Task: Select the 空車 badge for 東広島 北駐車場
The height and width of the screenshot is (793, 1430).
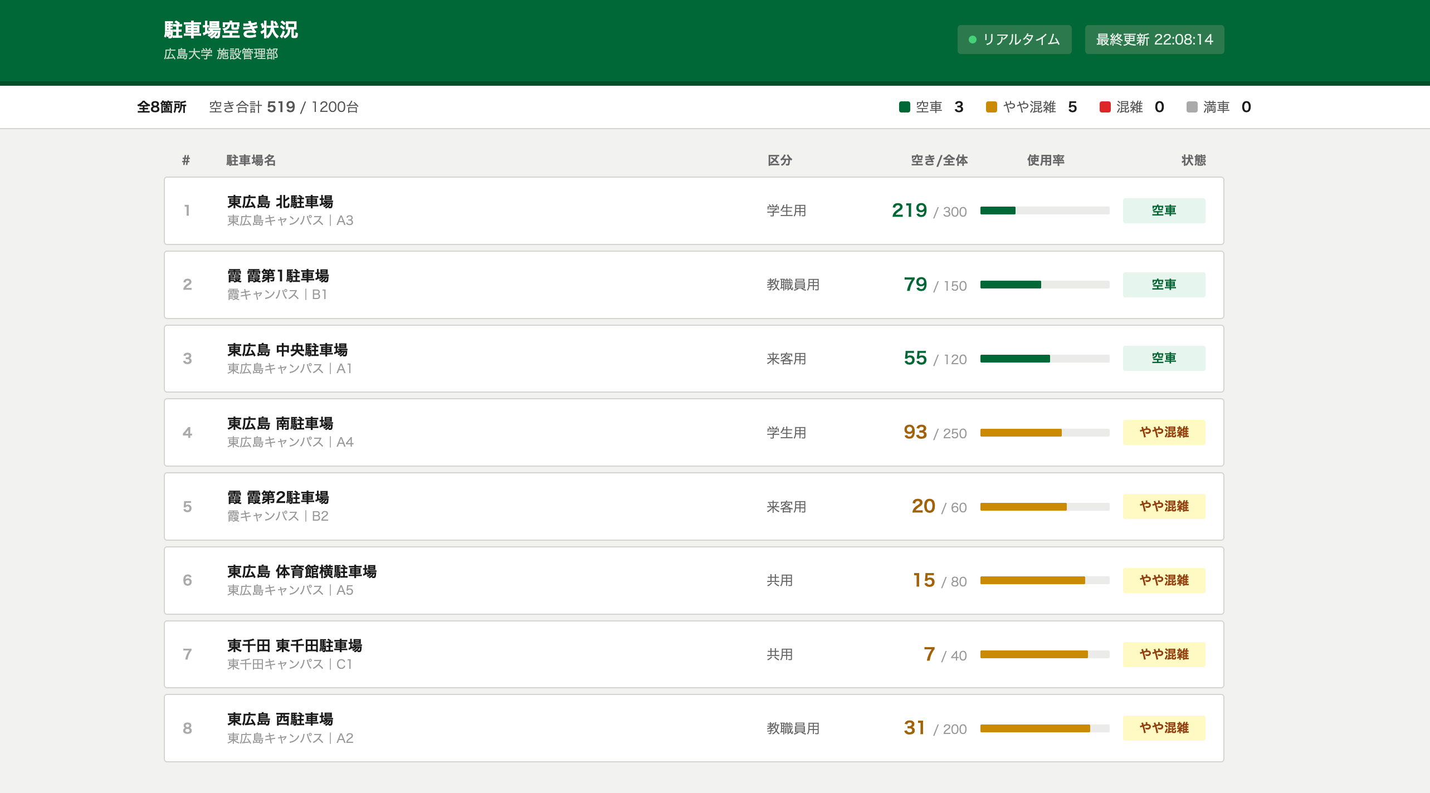Action: click(x=1164, y=211)
